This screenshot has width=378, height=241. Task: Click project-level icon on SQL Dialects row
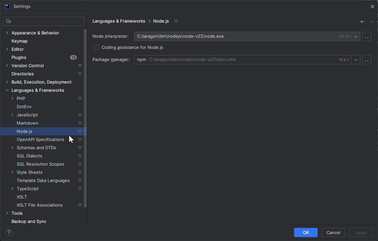[80, 156]
